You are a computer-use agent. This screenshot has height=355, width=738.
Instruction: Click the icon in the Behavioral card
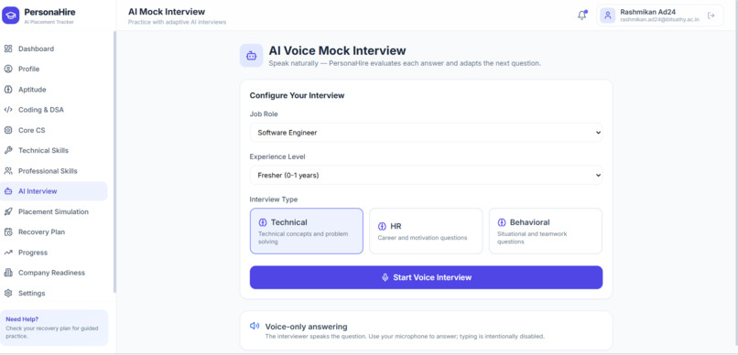pos(502,222)
